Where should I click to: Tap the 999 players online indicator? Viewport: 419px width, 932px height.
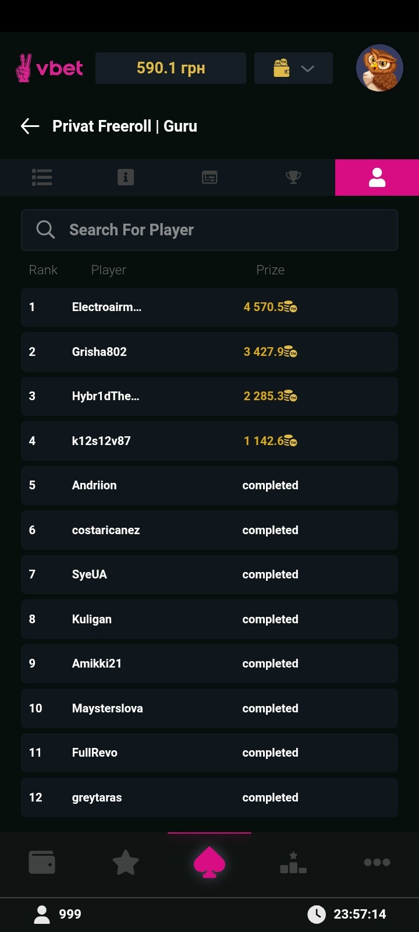[x=58, y=914]
